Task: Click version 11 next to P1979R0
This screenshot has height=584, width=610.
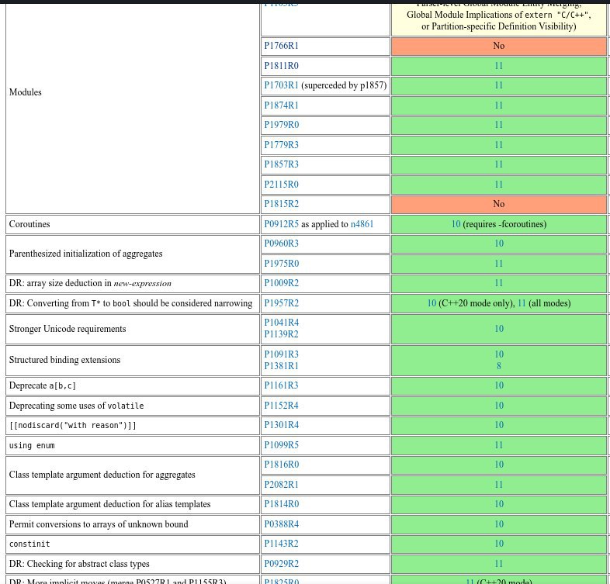Action: coord(499,125)
